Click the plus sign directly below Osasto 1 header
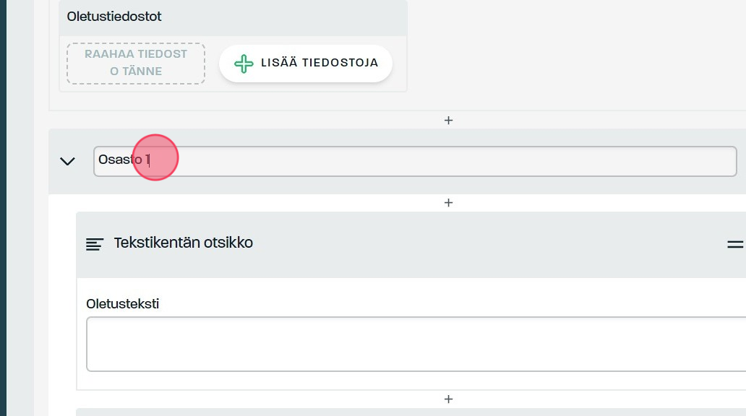 point(448,203)
